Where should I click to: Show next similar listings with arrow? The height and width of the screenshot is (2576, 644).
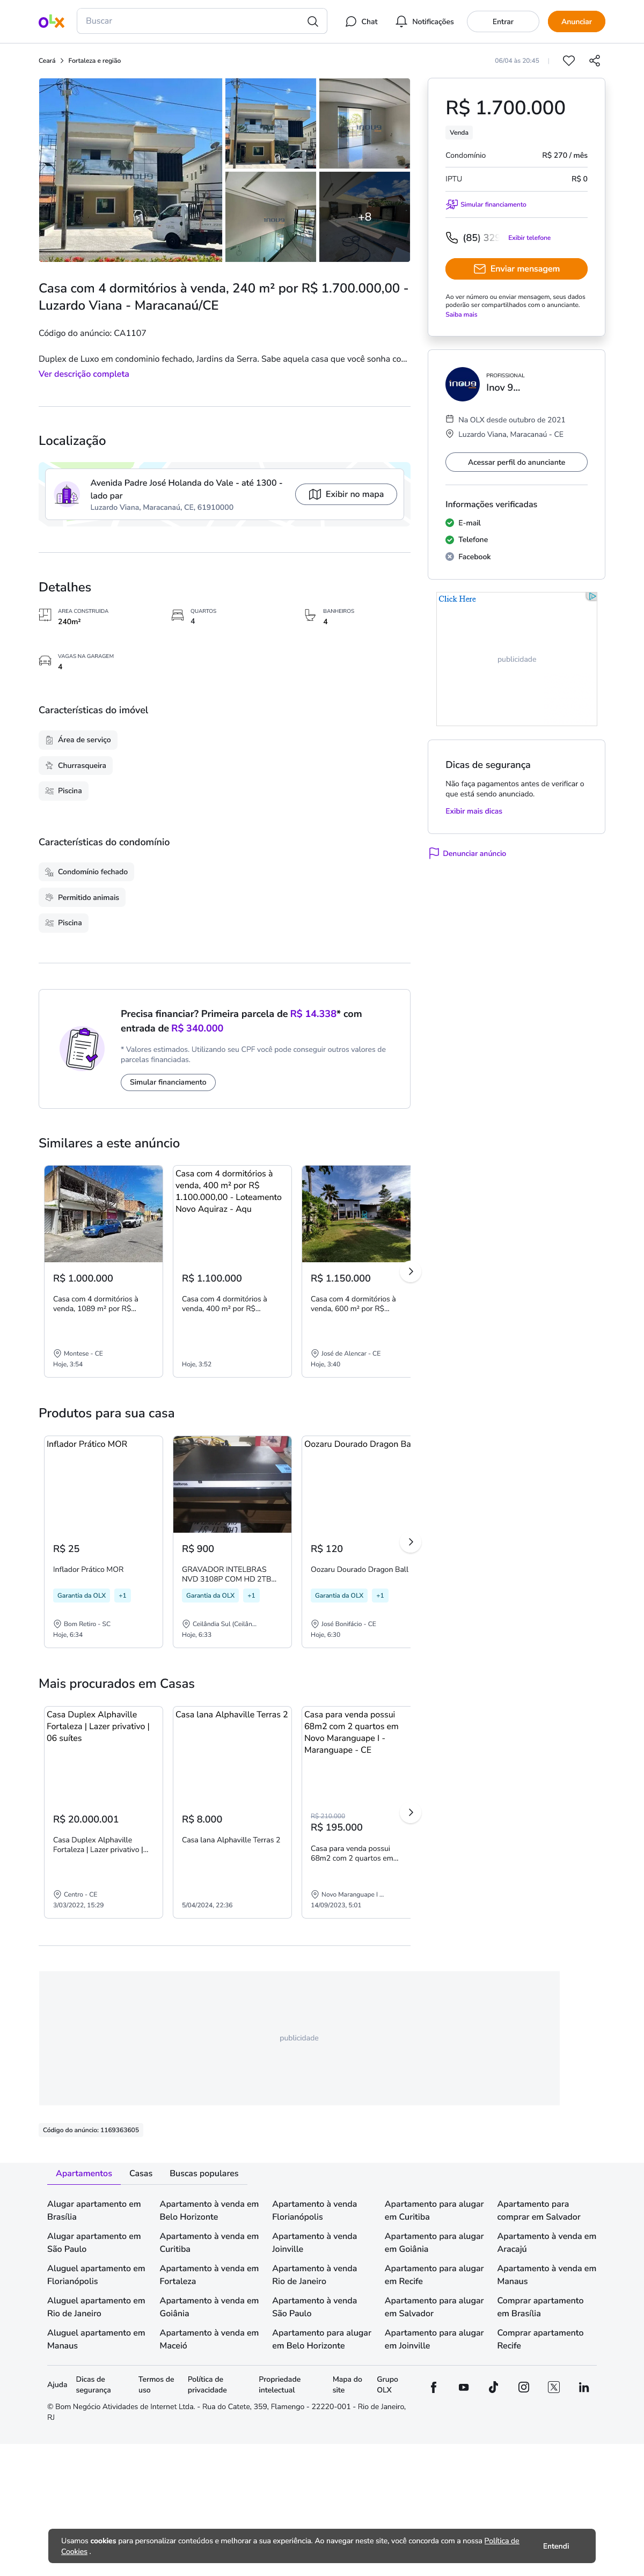[x=410, y=1272]
